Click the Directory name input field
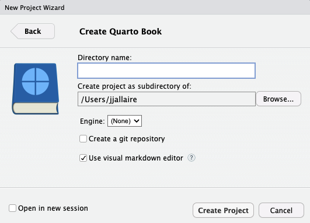 point(166,71)
